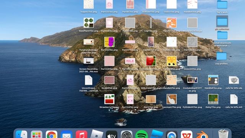Select VasePlant1Tex.png leaf texture
Viewport: 245px width, 138px height.
88,23
